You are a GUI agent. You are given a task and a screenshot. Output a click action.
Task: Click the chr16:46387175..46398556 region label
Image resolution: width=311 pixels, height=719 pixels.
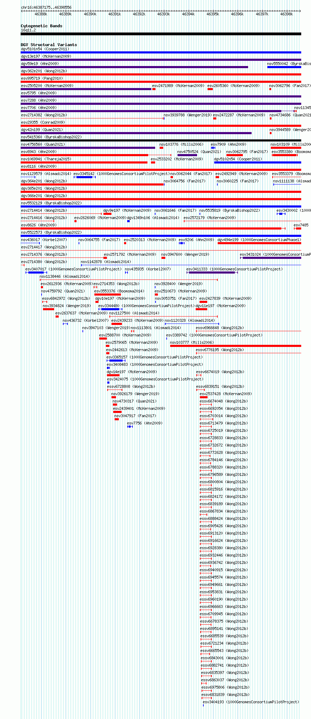pos(46,7)
